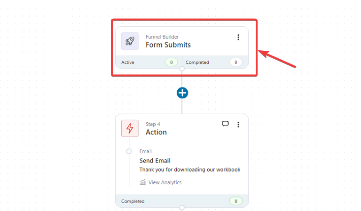Click the blue plus add-step button
Image resolution: width=361 pixels, height=211 pixels.
point(182,93)
